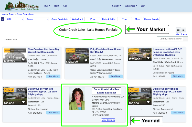See More for Ad #1431936
Screen dimensions: 192x127
click(116, 76)
